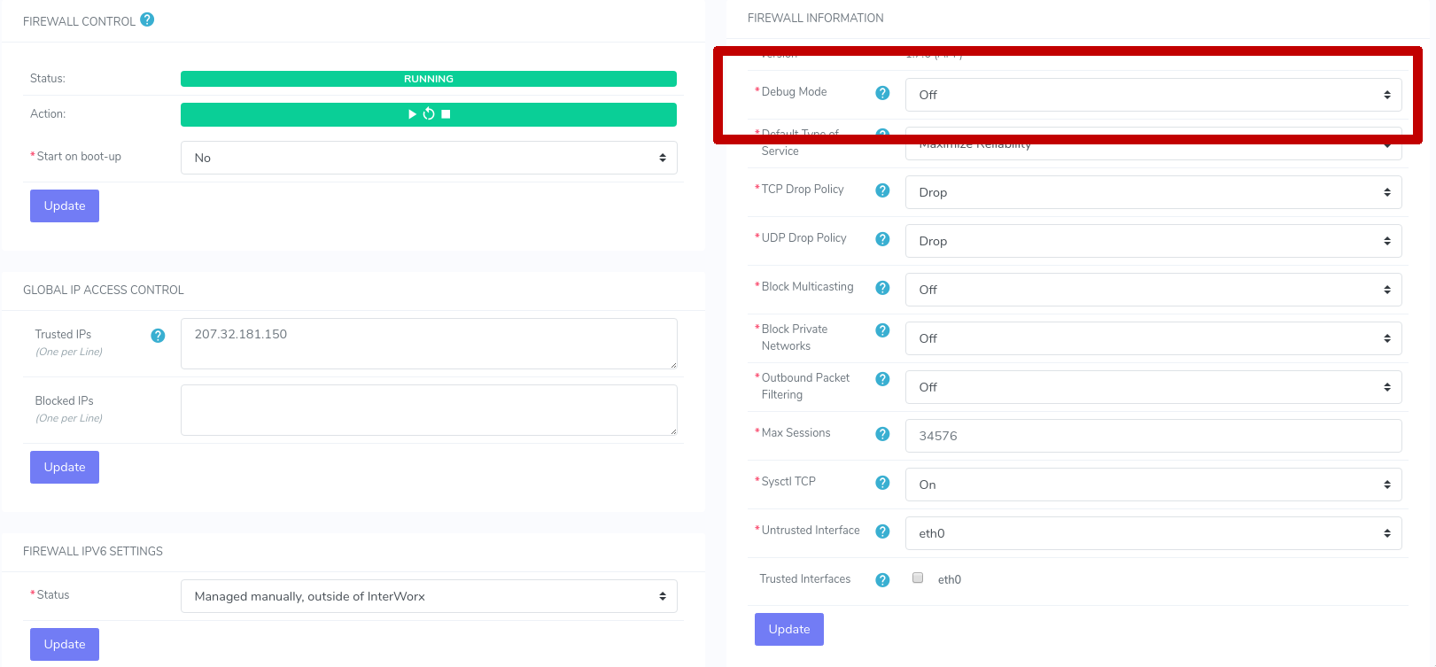Enable the eth0 Trusted Interfaces checkbox
Screen dimensions: 1436x667
click(x=918, y=578)
